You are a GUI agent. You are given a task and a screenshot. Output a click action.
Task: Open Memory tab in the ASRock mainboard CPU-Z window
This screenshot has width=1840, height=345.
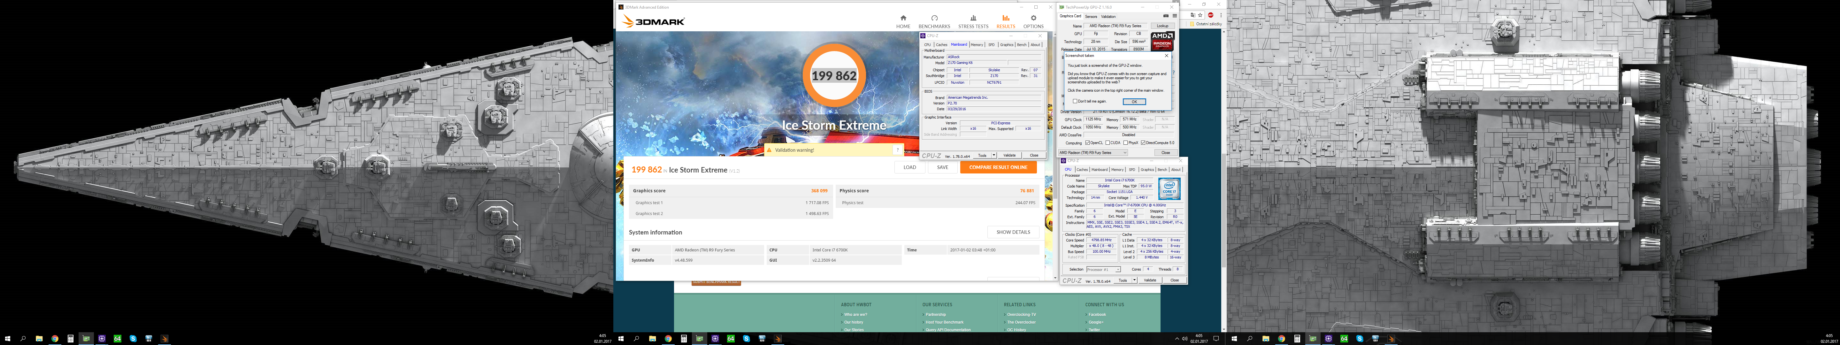977,44
